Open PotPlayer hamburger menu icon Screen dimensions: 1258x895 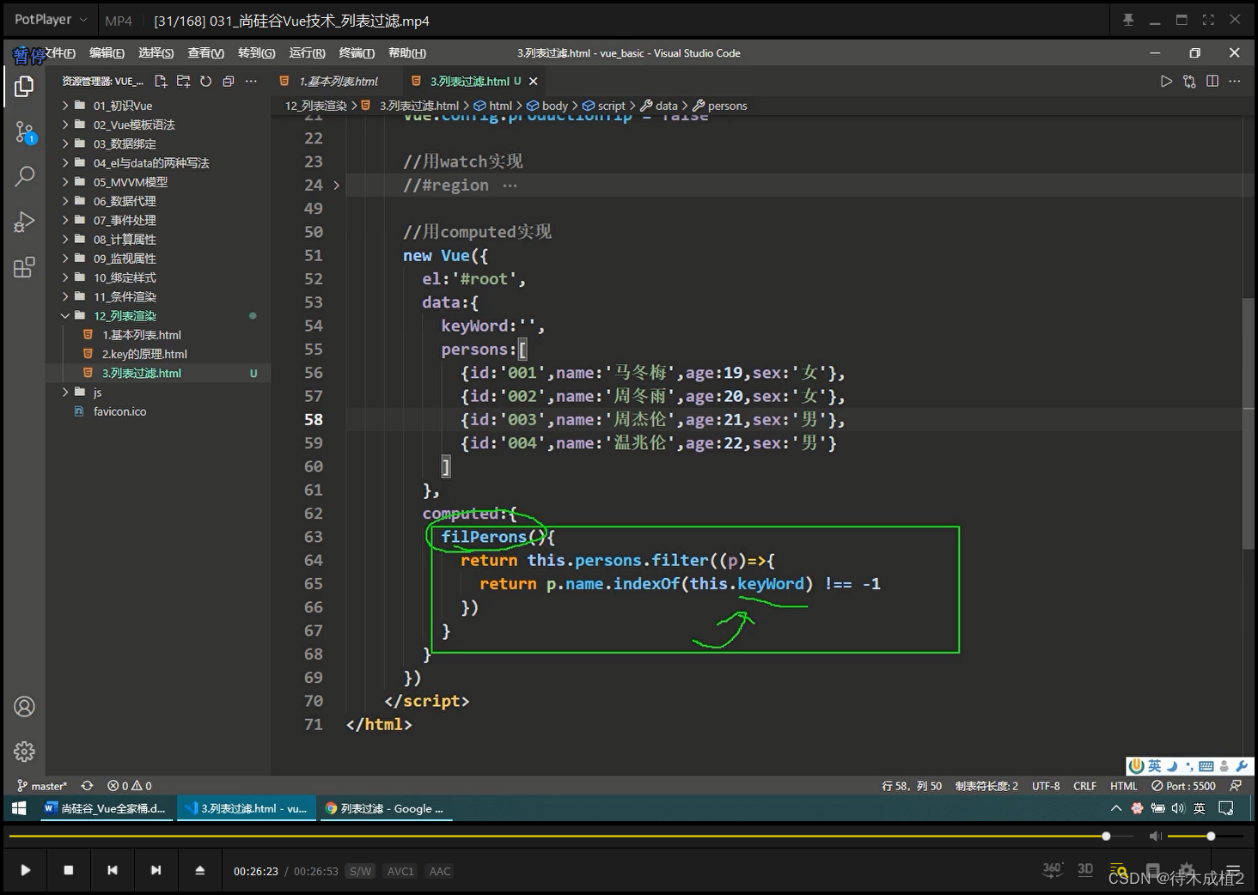[x=1233, y=870]
